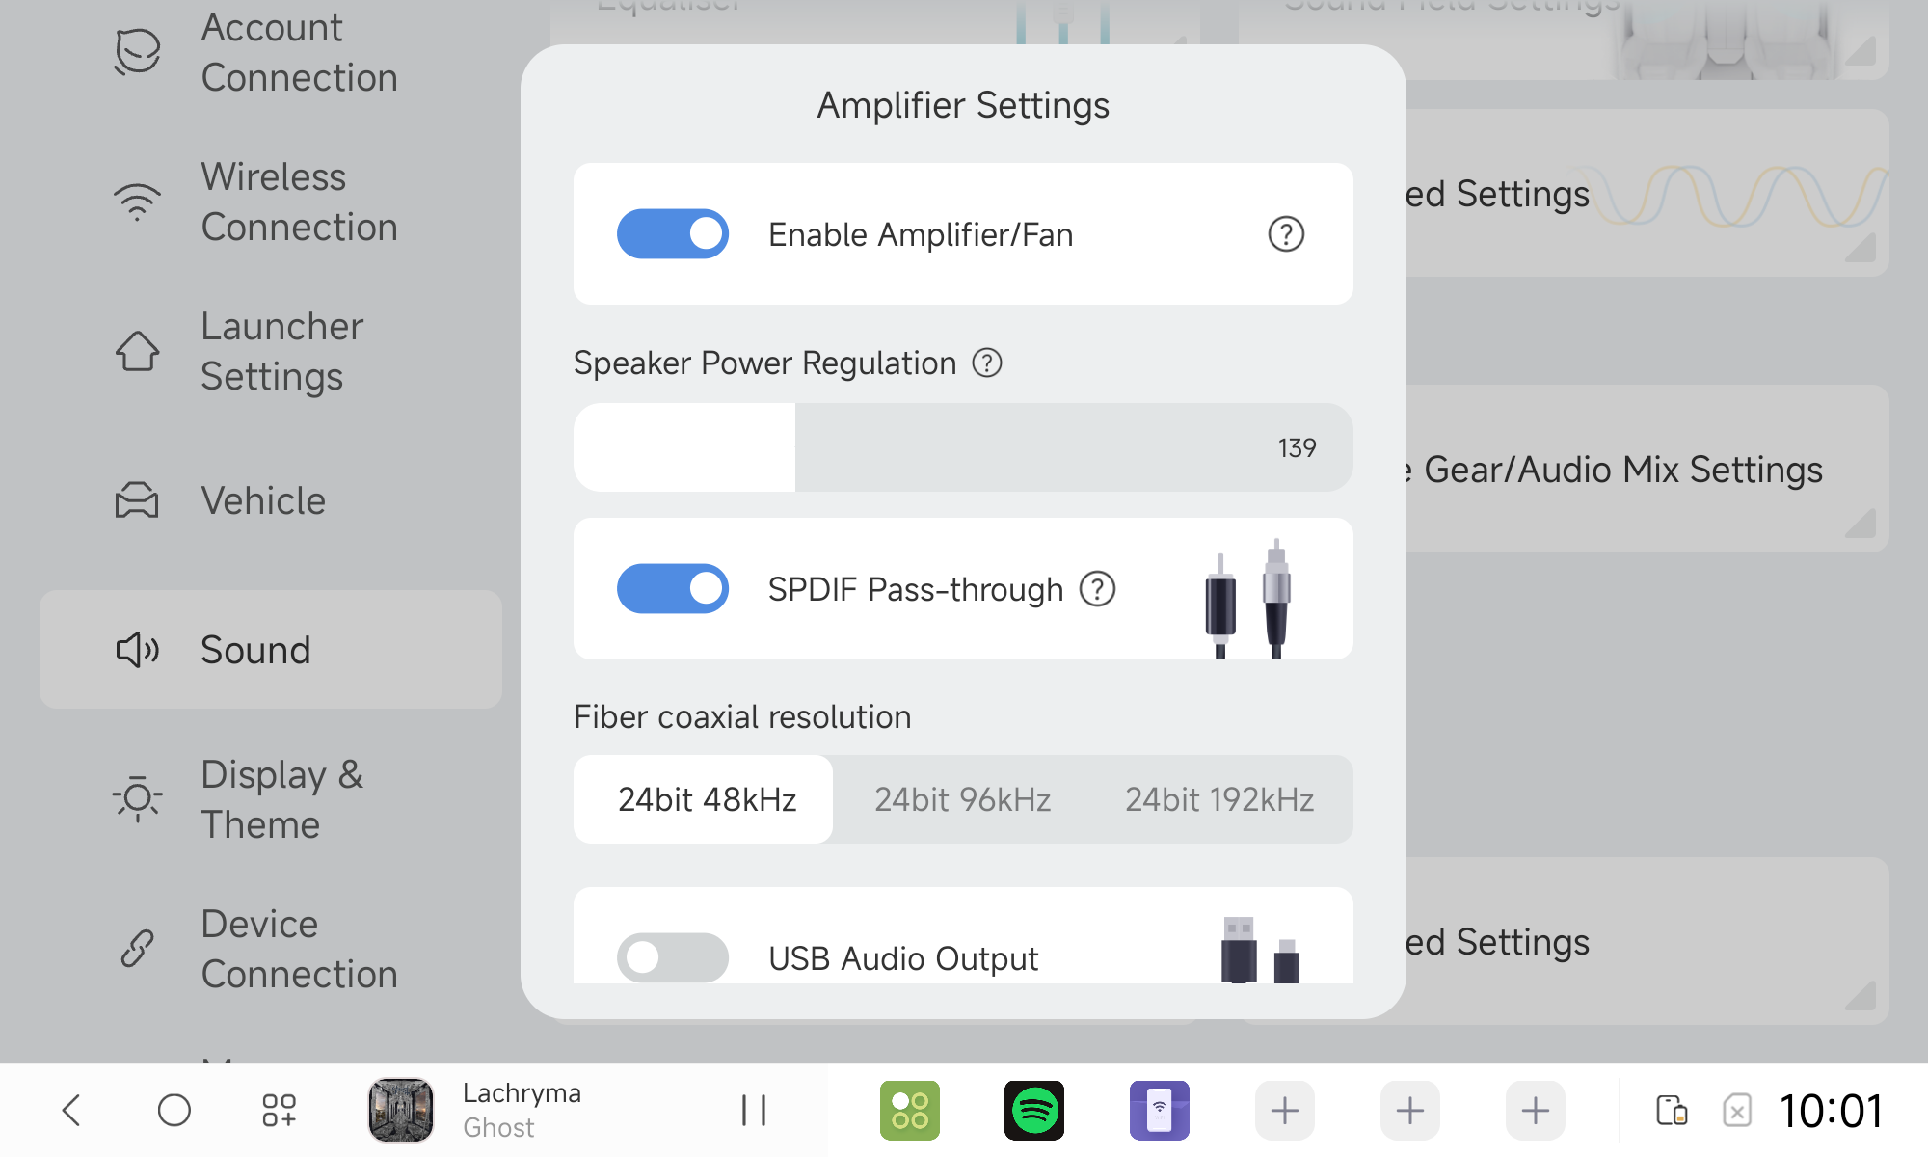Tap the home circle navigation icon
1928x1157 pixels.
click(x=174, y=1111)
